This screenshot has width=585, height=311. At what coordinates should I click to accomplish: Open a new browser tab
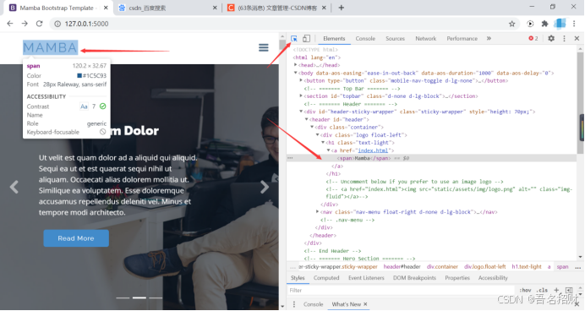341,8
